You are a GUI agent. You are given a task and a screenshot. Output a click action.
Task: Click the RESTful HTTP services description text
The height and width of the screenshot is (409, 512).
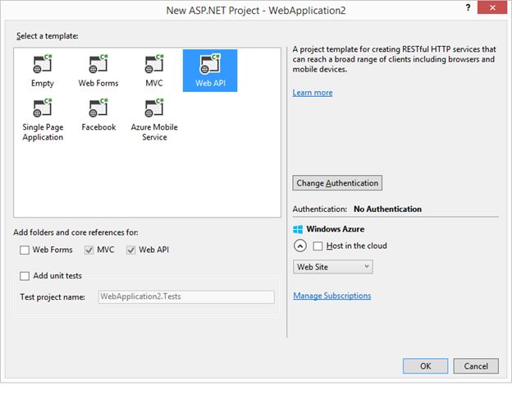pos(394,59)
